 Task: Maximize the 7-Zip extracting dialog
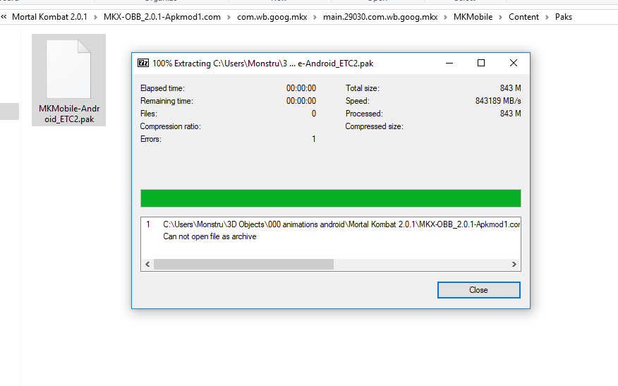481,63
